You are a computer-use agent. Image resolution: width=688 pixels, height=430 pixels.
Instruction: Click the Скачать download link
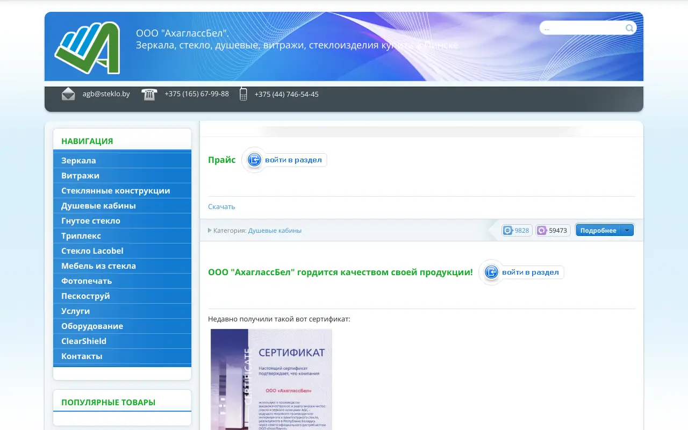(221, 207)
